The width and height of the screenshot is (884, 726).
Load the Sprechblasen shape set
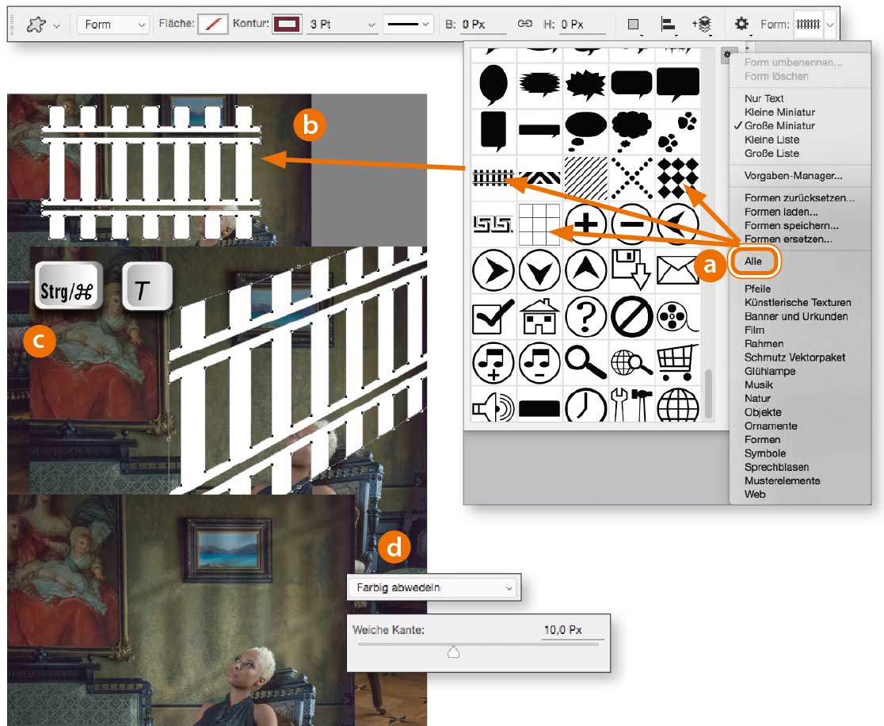[x=776, y=467]
